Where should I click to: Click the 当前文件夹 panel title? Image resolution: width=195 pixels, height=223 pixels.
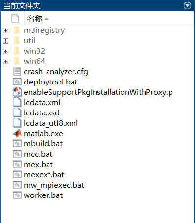22,6
